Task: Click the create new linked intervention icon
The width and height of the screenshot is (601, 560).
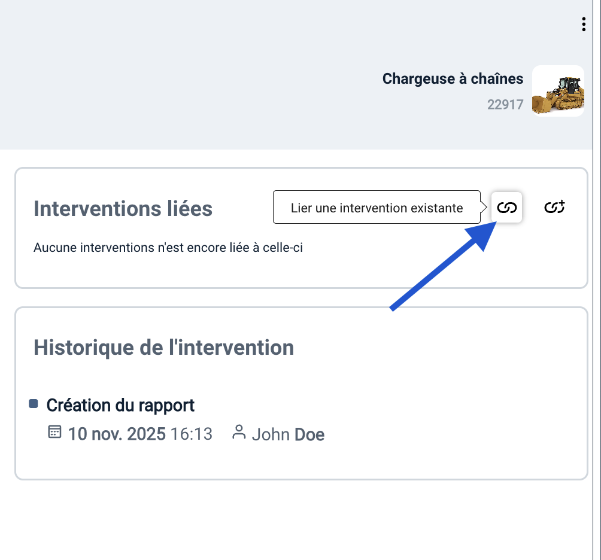Action: 554,208
